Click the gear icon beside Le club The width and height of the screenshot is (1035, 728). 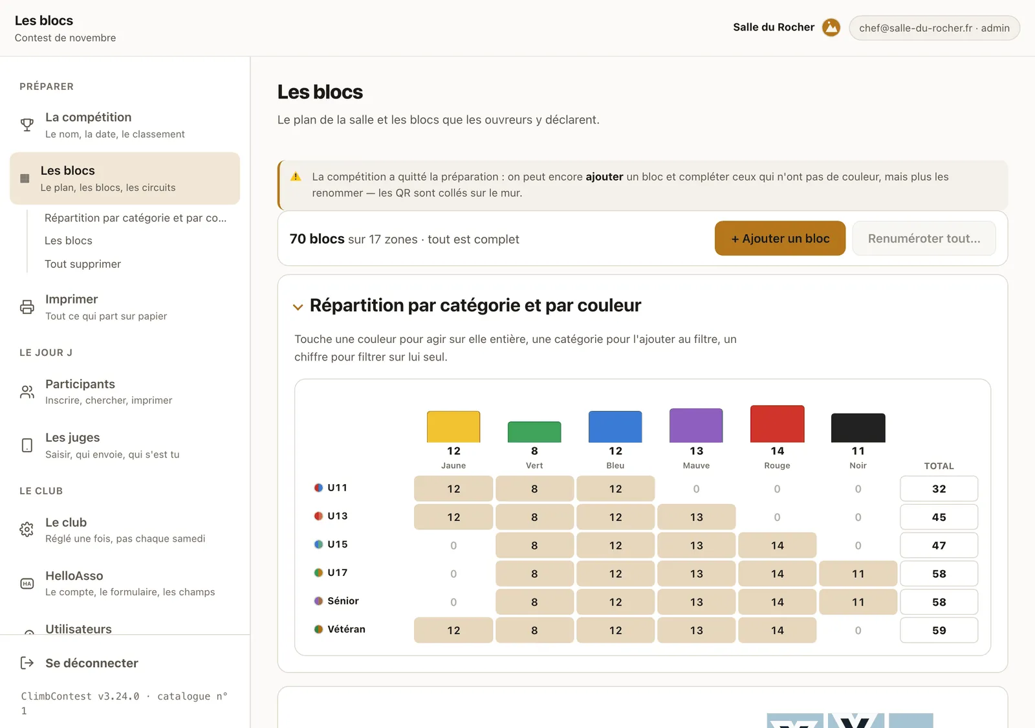(27, 529)
